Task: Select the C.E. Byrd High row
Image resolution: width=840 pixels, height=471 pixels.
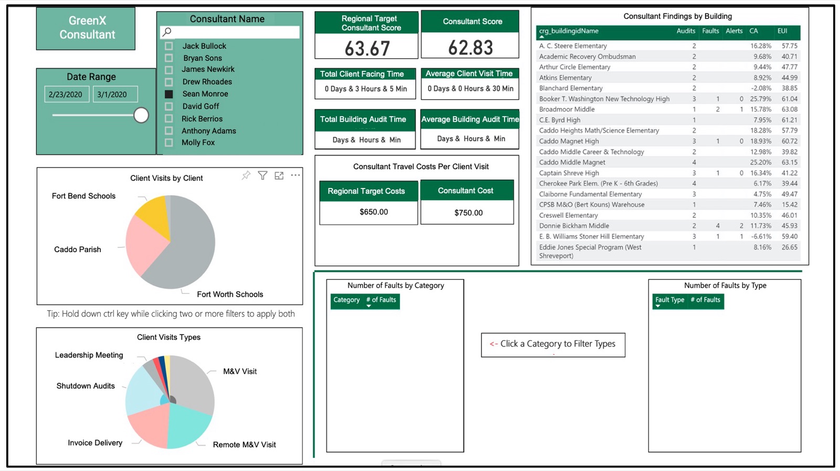Action: [x=668, y=120]
